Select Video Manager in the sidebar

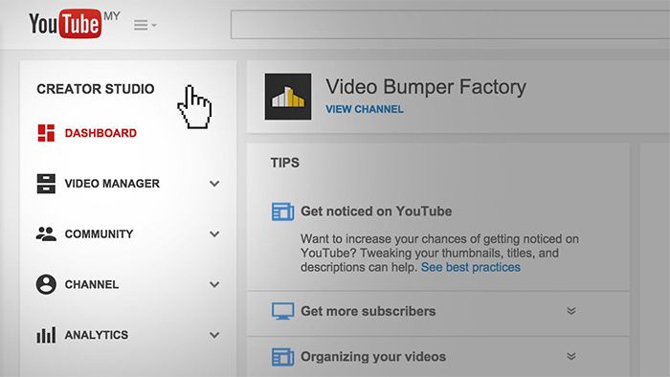coord(112,184)
